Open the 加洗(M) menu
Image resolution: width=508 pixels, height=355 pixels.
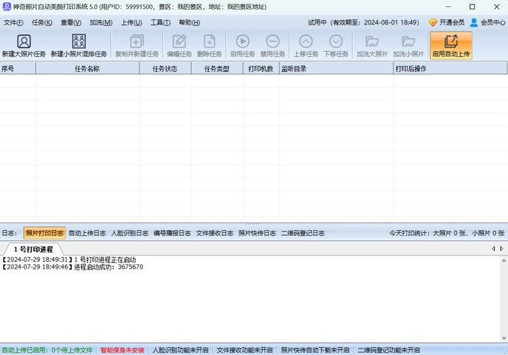coord(101,23)
